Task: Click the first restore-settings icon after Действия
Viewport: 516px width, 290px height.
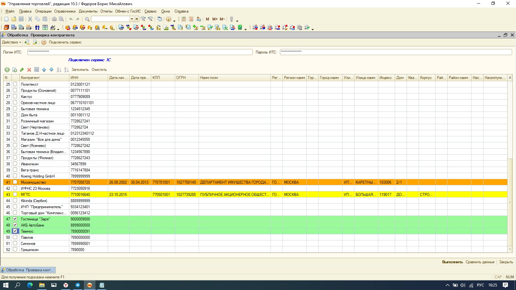Action: click(27, 42)
